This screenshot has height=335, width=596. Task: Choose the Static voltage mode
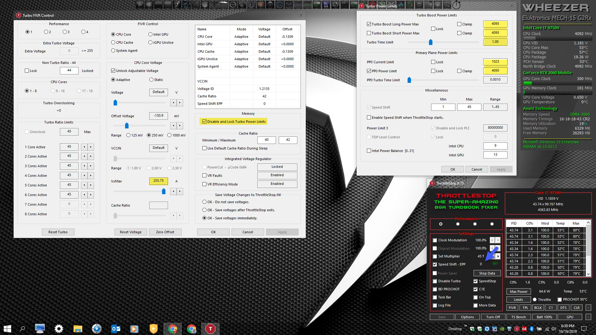pyautogui.click(x=151, y=80)
